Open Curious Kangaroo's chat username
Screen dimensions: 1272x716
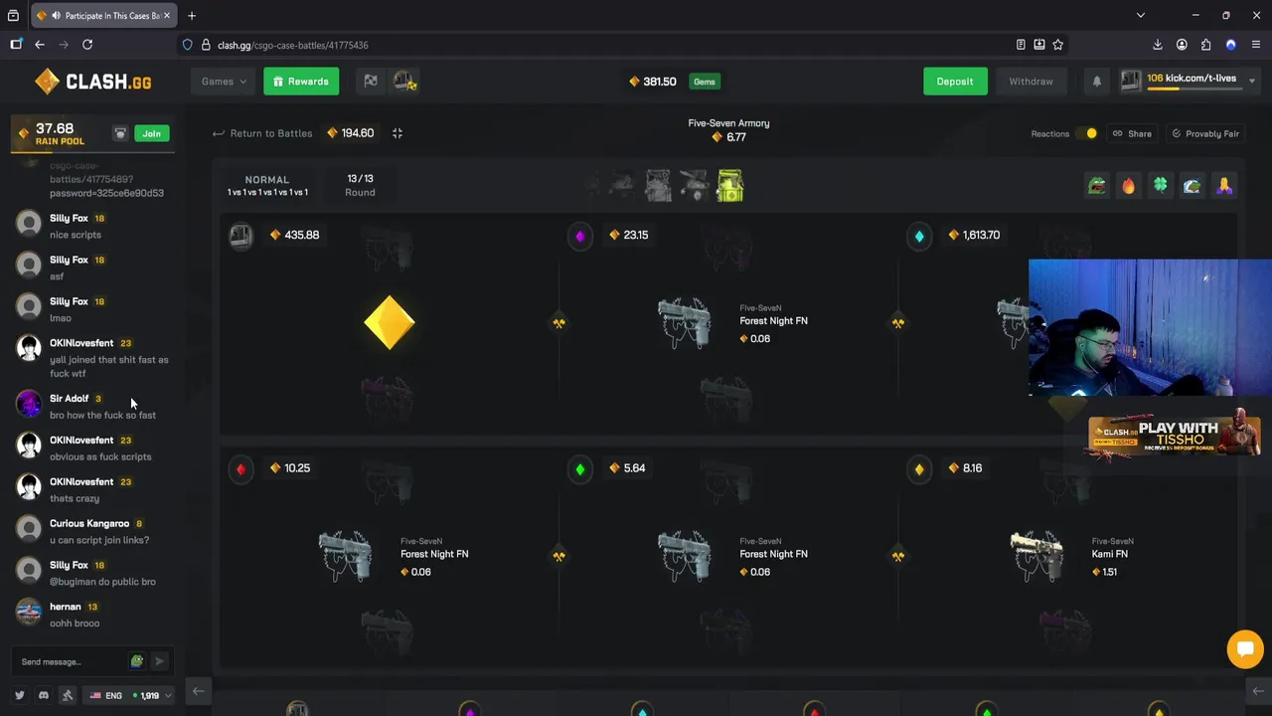click(89, 524)
